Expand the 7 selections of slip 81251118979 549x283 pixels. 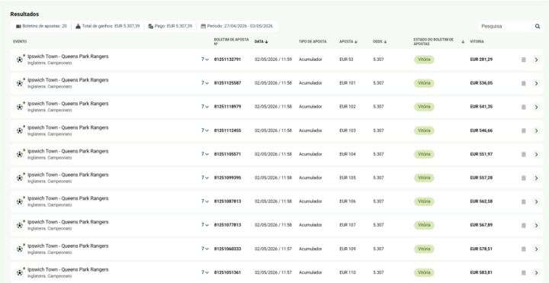205,107
